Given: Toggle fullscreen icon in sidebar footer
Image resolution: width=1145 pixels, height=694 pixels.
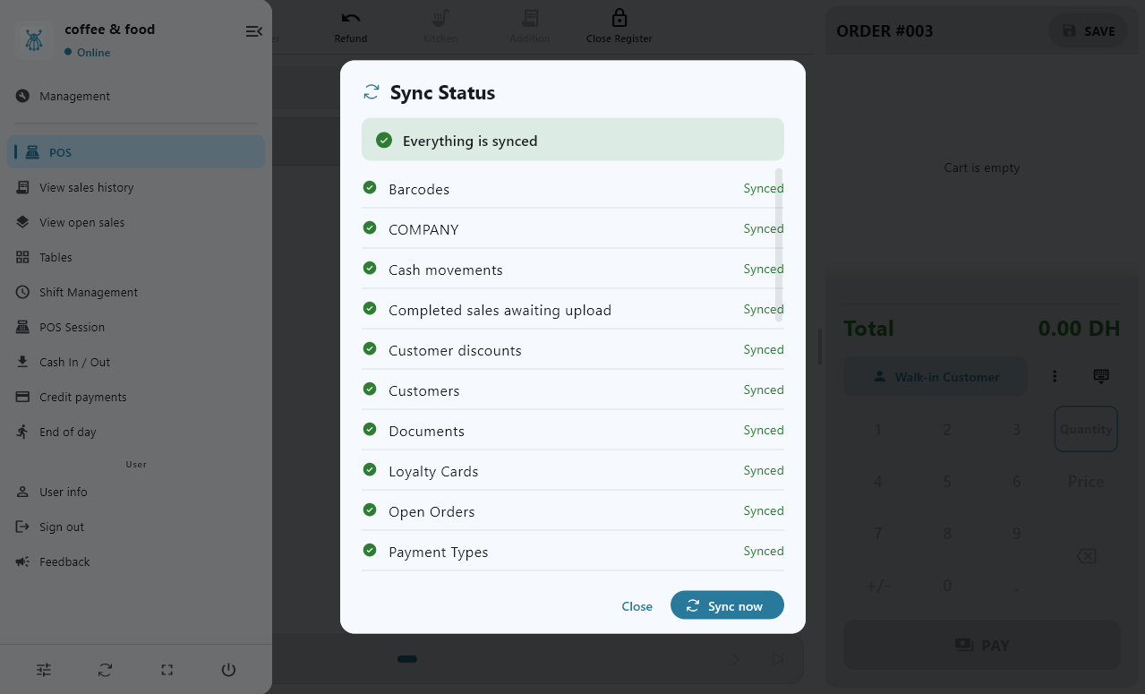Looking at the screenshot, I should 167,669.
